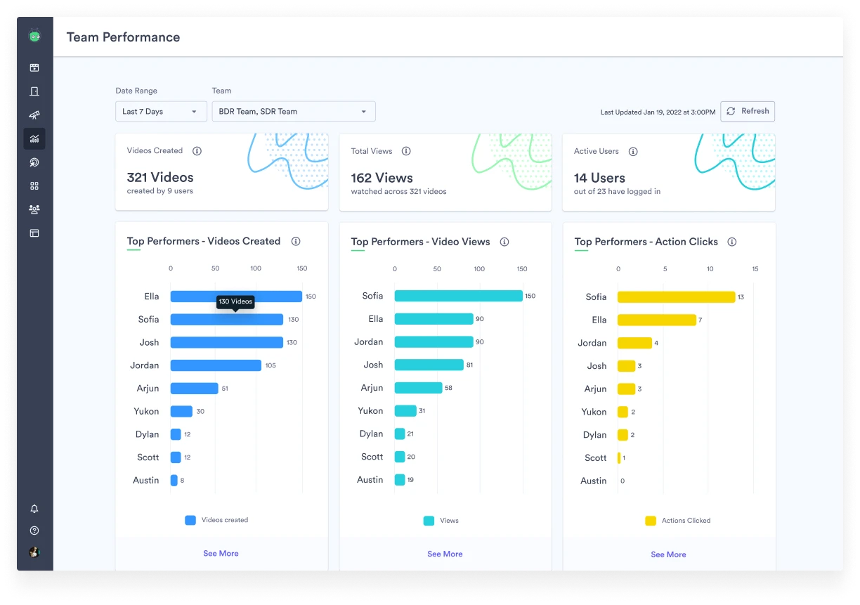The height and width of the screenshot is (605, 860).
Task: Open the target goals icon in sidebar
Action: click(x=34, y=162)
